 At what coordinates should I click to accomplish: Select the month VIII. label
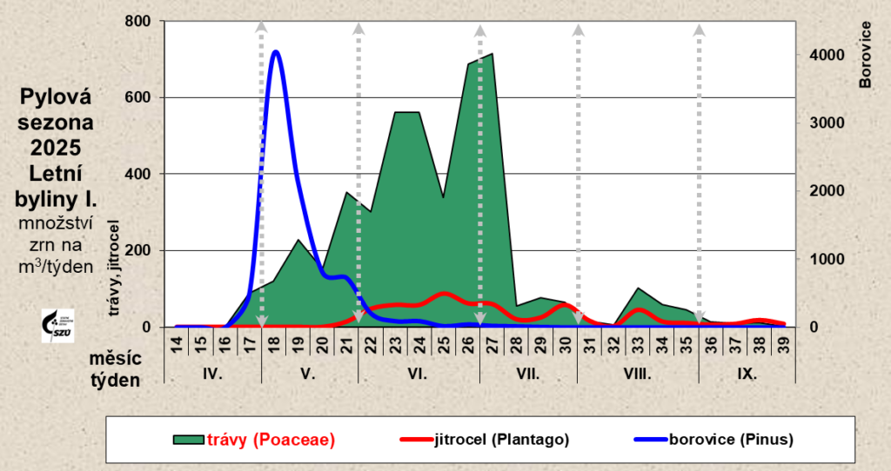coord(638,376)
